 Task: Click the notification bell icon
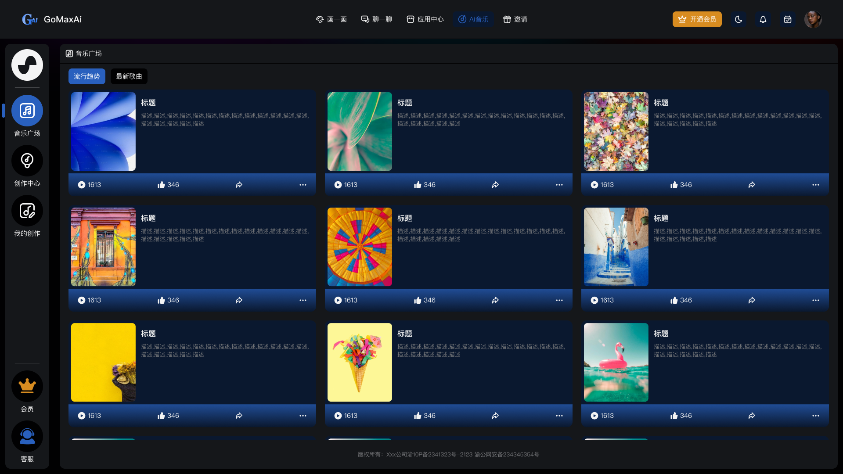[x=763, y=19]
